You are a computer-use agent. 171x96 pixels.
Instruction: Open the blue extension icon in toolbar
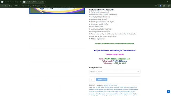(x=160, y=6)
